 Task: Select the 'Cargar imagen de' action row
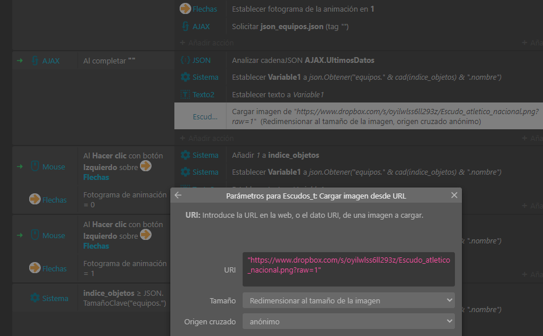[359, 116]
